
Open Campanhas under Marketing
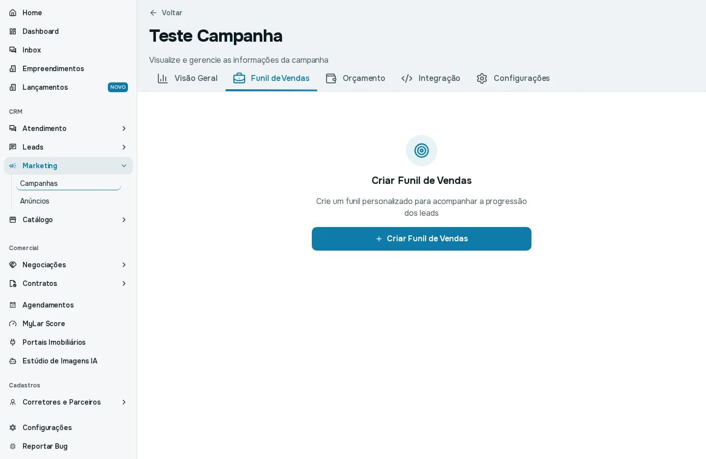[x=69, y=183]
